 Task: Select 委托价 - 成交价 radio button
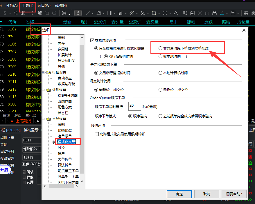tap(160, 90)
